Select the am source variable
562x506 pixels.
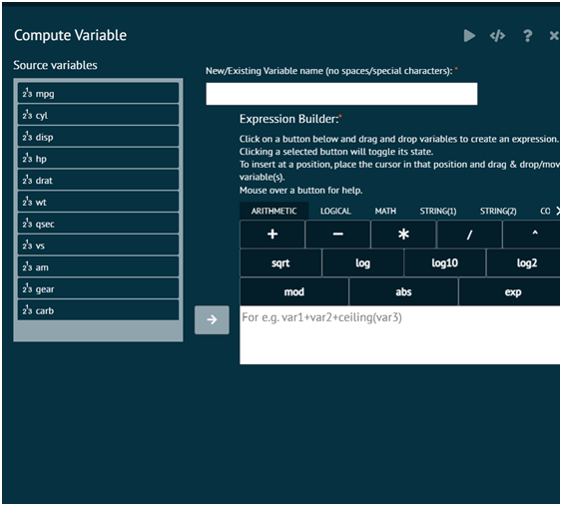(x=98, y=267)
